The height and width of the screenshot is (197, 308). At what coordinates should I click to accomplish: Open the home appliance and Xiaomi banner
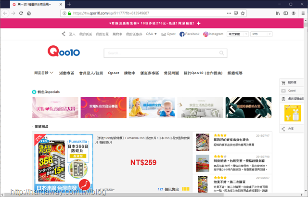[x=103, y=107]
